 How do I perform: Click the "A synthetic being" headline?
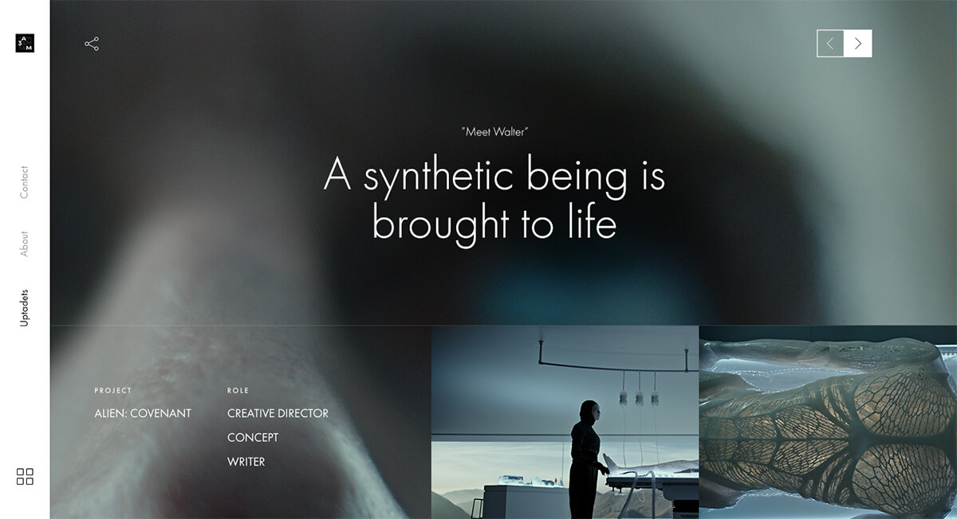(494, 199)
